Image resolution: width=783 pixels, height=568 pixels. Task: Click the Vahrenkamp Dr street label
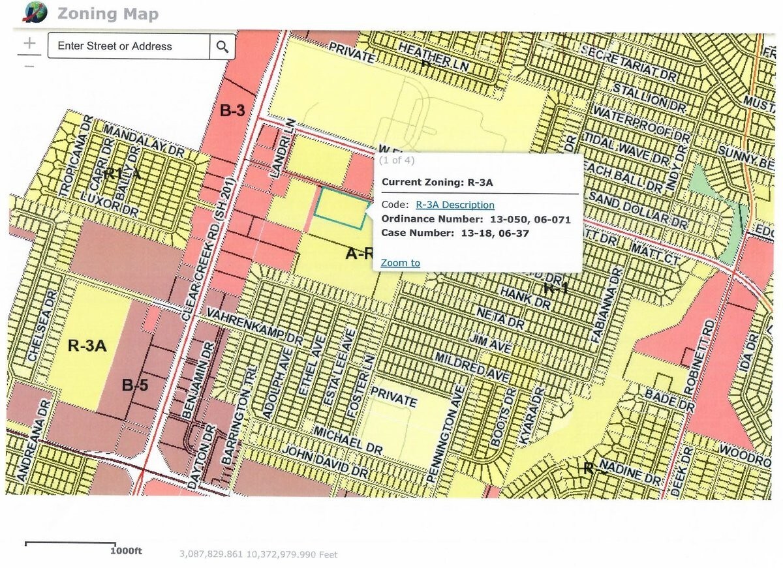pyautogui.click(x=255, y=325)
